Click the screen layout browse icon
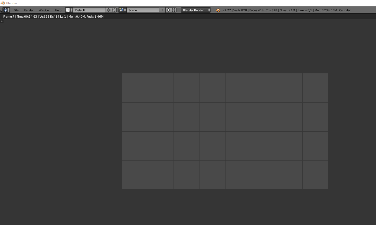 pyautogui.click(x=67, y=10)
